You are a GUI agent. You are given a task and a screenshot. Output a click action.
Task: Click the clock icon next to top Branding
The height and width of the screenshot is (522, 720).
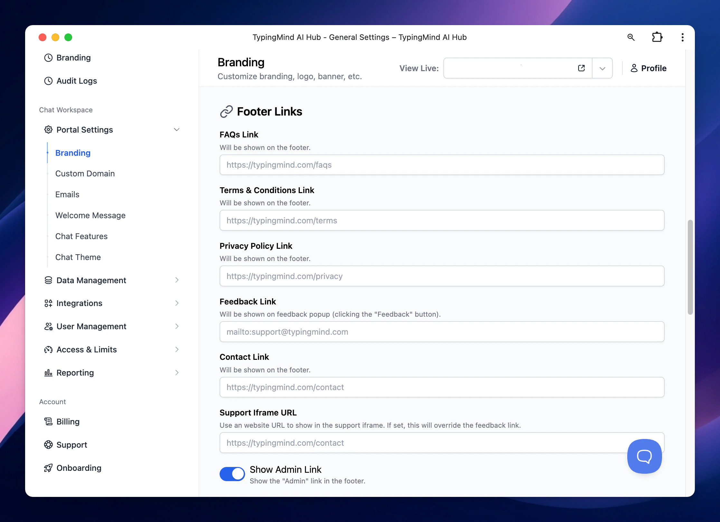pos(48,58)
